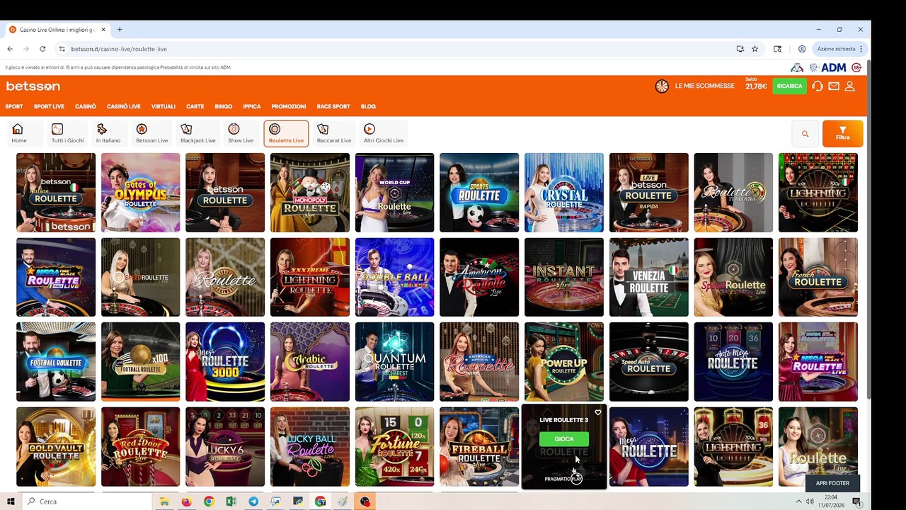Open Venezia Roulette game thumbnail
The height and width of the screenshot is (510, 906).
pos(649,277)
